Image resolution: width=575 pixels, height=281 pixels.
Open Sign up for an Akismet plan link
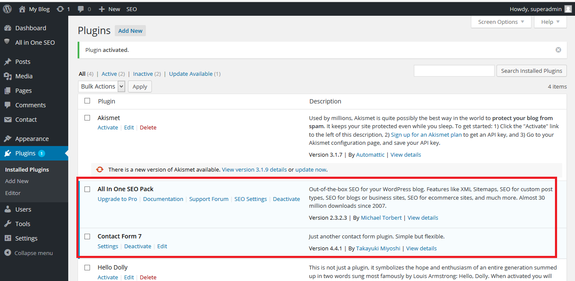click(x=426, y=135)
